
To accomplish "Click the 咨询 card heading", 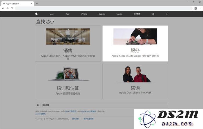I will (x=135, y=88).
